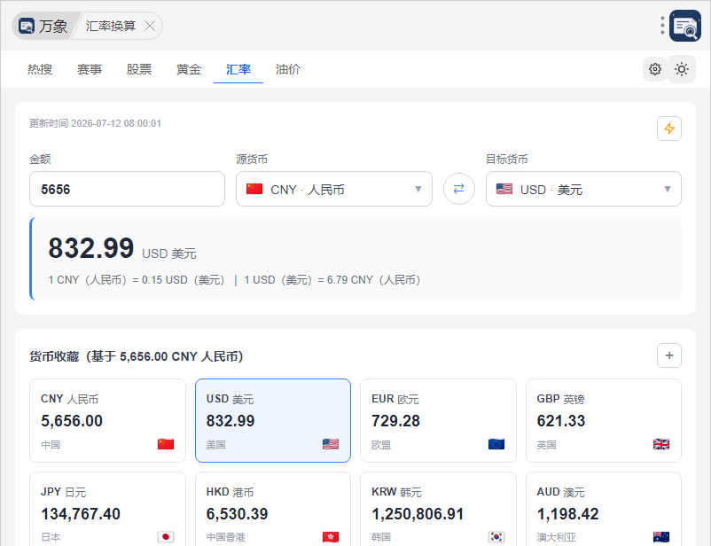Click the 832.99 conversion result
The image size is (711, 546).
[x=91, y=248]
